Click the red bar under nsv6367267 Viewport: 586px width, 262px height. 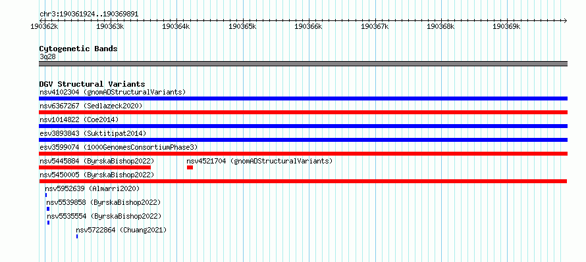click(x=303, y=112)
